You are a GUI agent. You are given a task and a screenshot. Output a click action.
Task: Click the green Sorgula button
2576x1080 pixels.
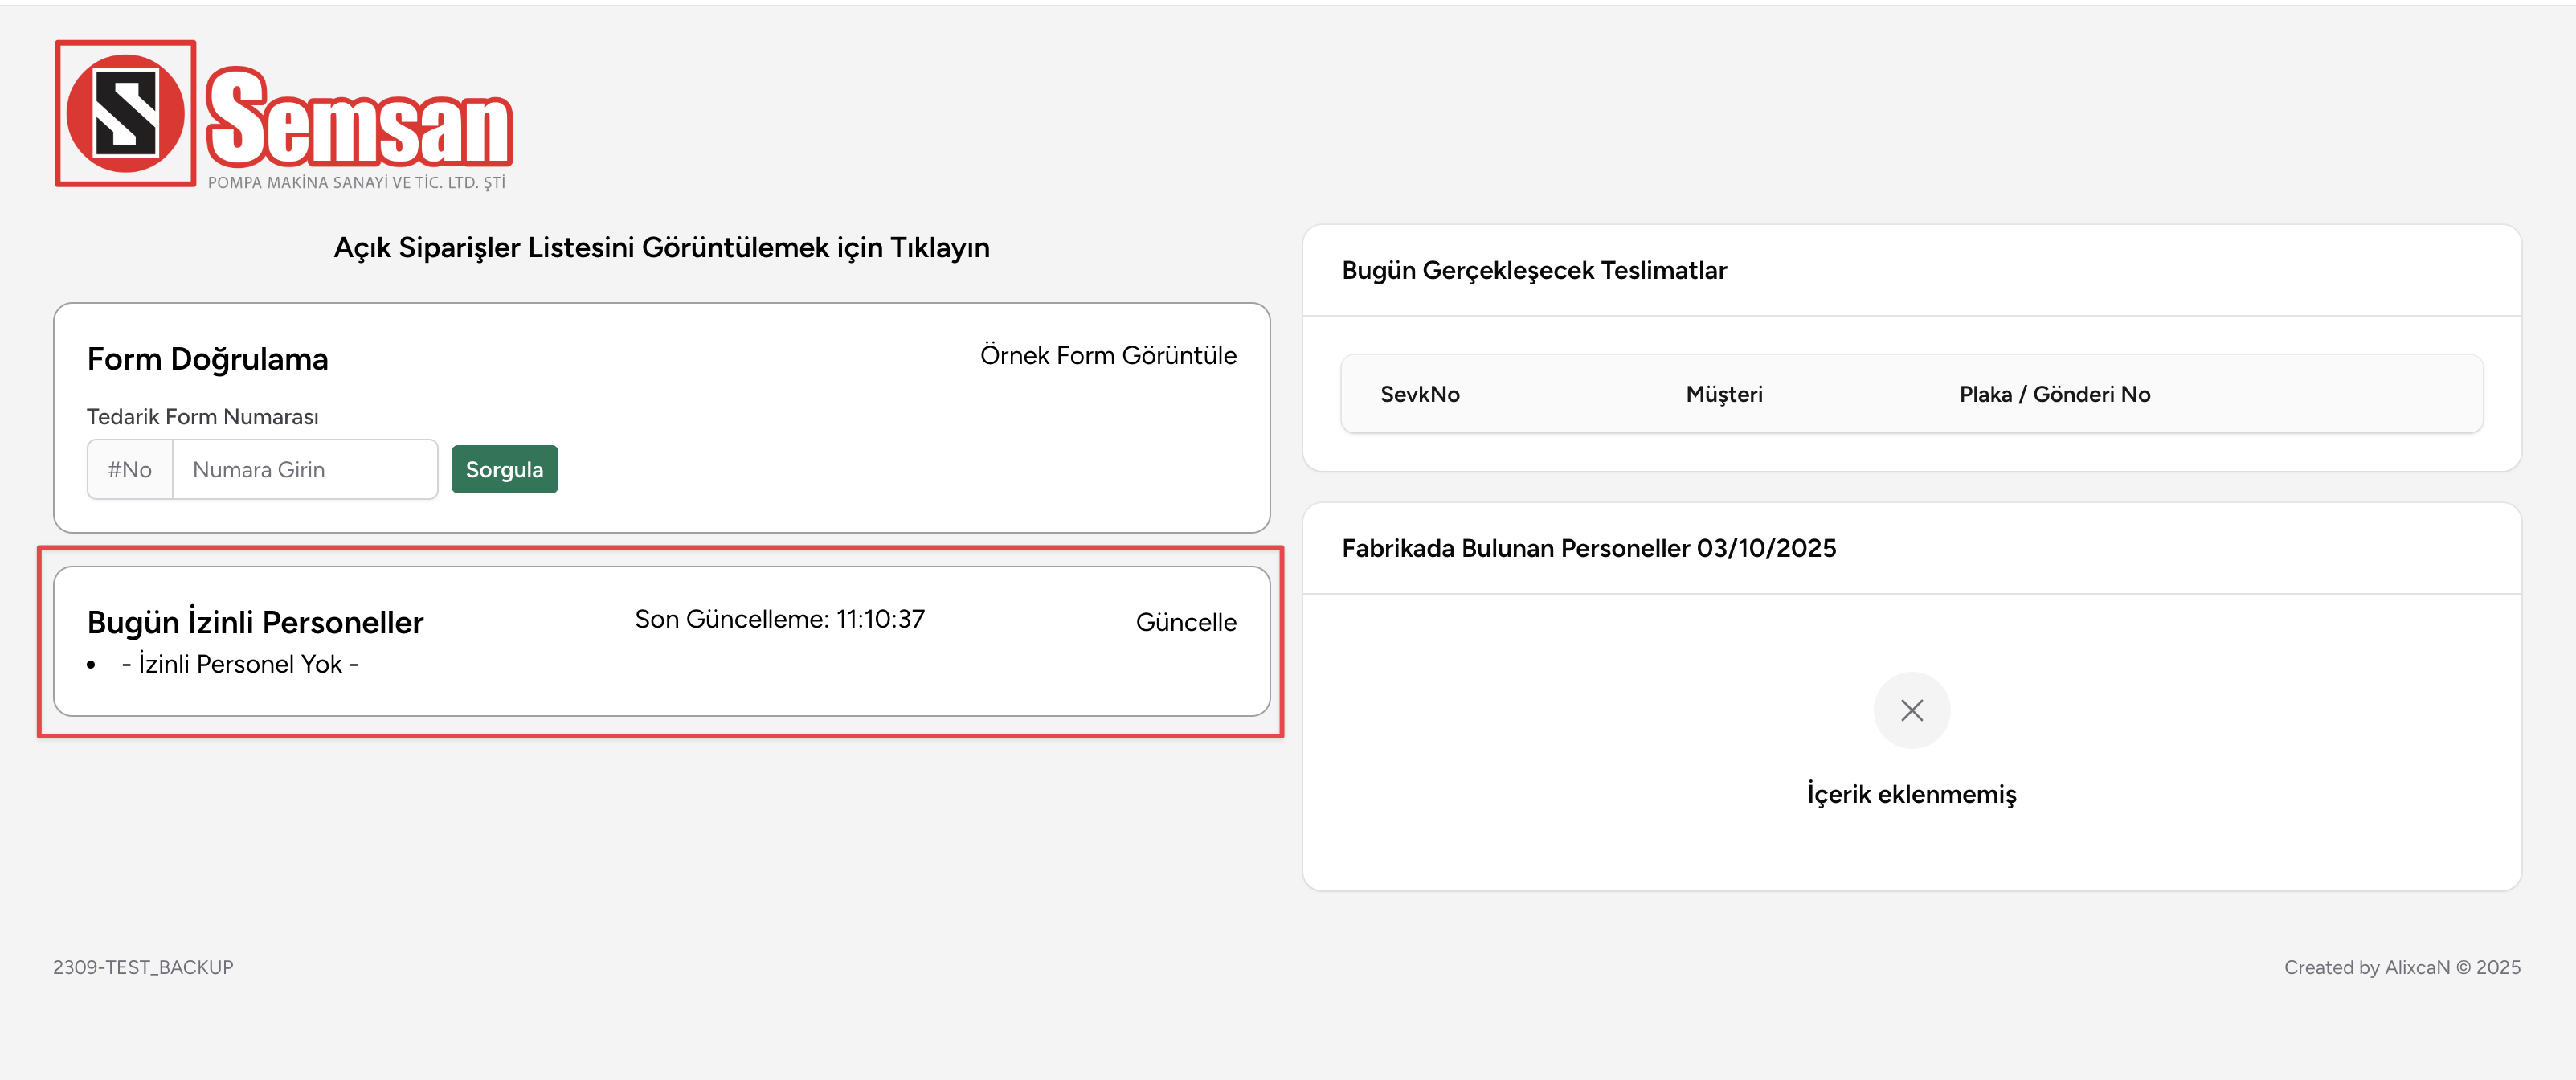point(504,469)
